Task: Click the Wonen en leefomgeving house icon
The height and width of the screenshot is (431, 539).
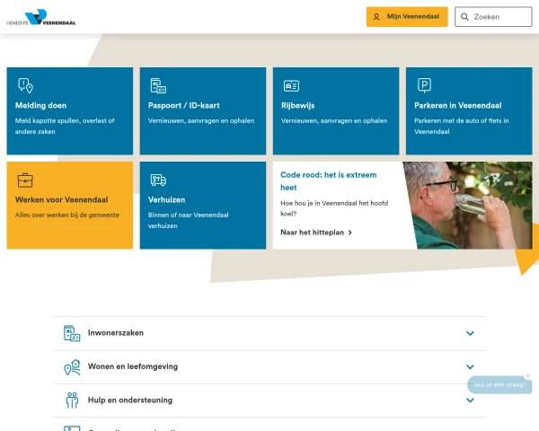Action: (72, 367)
